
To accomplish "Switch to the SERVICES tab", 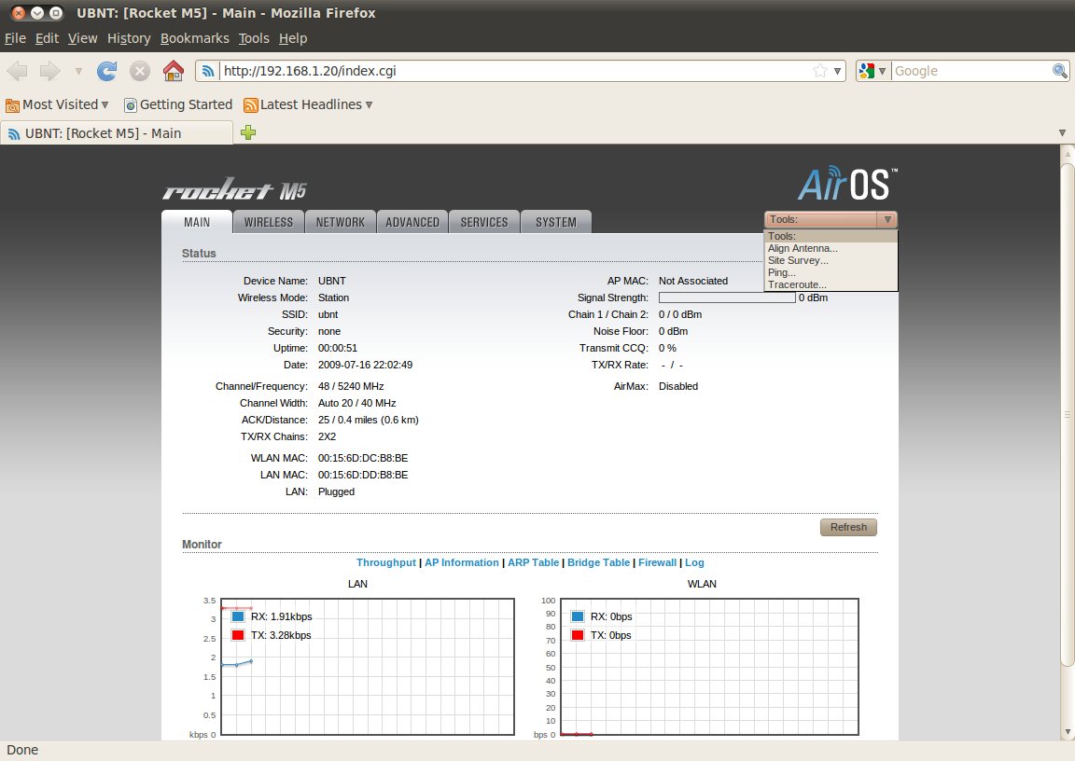I will [484, 222].
